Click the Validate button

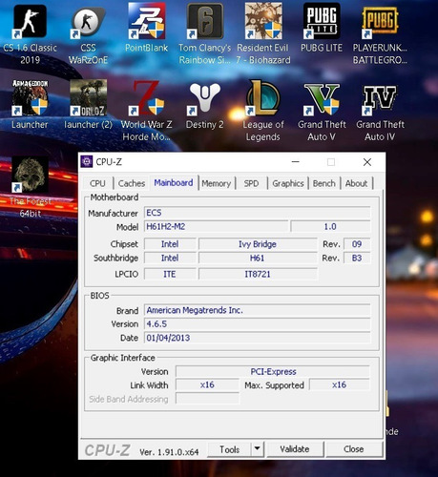pos(295,449)
